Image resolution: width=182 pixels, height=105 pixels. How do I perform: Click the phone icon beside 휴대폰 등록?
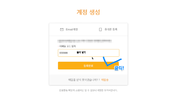click(101, 29)
